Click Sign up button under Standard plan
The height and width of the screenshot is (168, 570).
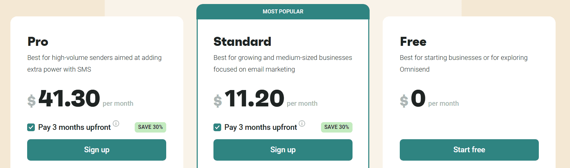pyautogui.click(x=283, y=150)
